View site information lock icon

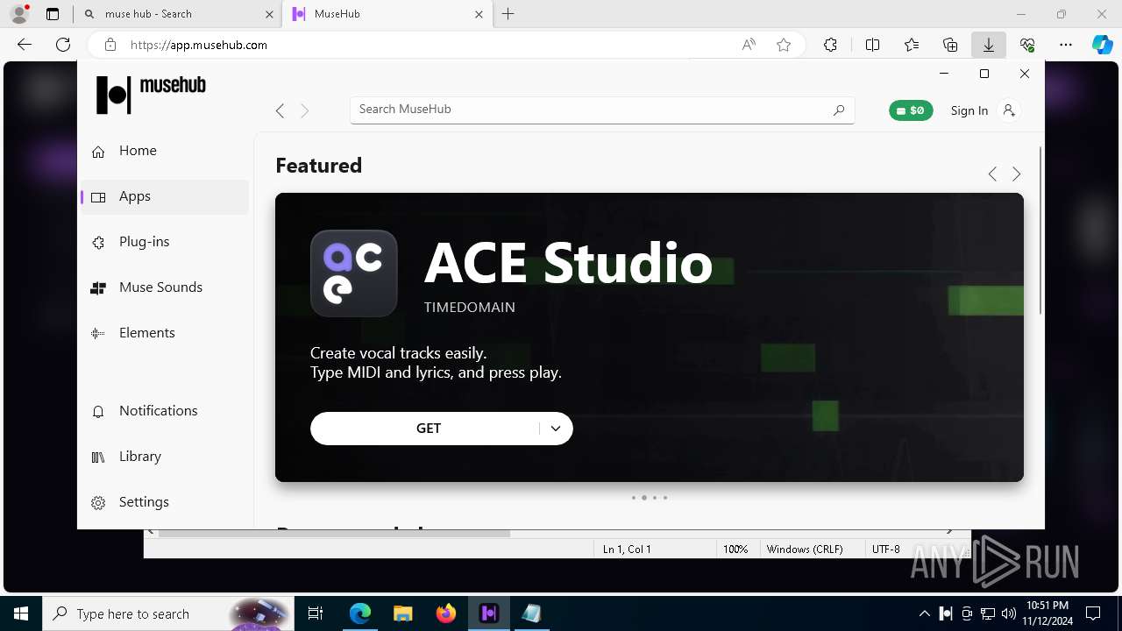[110, 45]
